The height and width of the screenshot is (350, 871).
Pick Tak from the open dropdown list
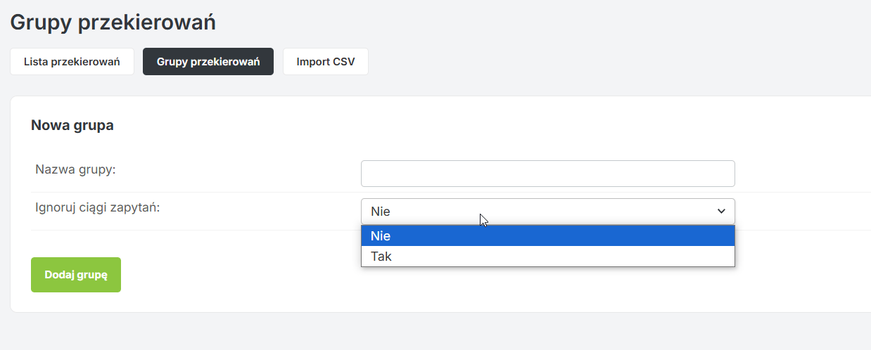(x=547, y=257)
